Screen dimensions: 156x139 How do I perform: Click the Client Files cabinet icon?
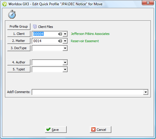(x=35, y=26)
